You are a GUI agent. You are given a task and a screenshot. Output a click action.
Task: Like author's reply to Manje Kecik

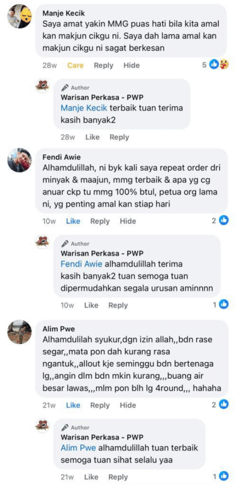pos(92,137)
